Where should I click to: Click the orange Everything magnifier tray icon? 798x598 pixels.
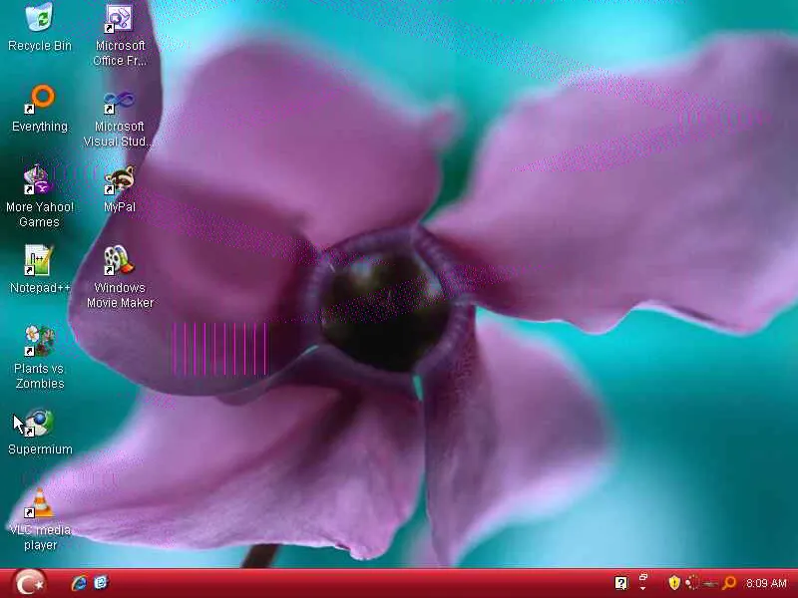pyautogui.click(x=729, y=583)
